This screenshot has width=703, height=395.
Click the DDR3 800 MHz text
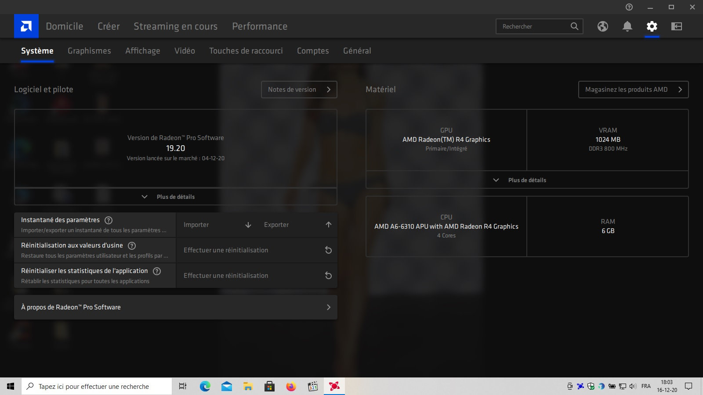click(608, 149)
